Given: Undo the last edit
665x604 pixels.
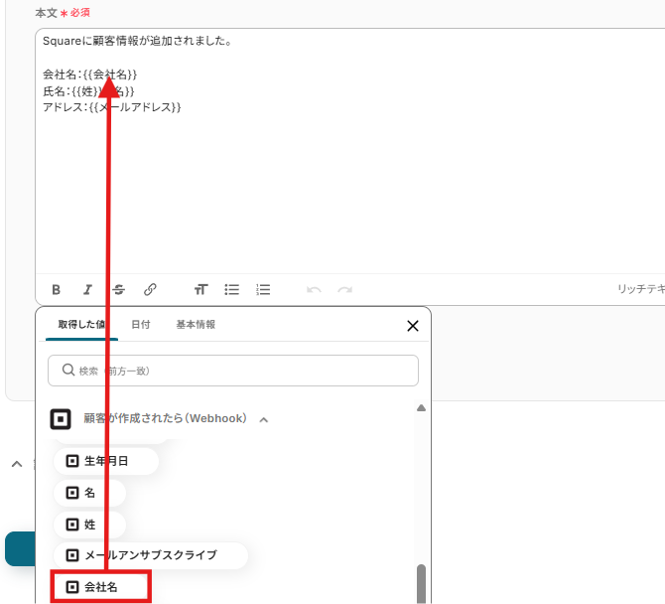Looking at the screenshot, I should tap(314, 290).
